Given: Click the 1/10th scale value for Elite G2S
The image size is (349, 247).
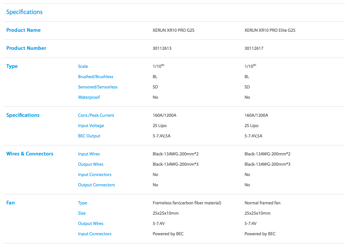Looking at the screenshot, I should pyautogui.click(x=250, y=66).
